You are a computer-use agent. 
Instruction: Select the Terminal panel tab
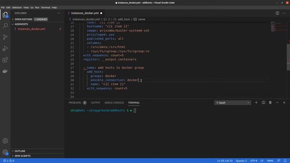(134, 103)
